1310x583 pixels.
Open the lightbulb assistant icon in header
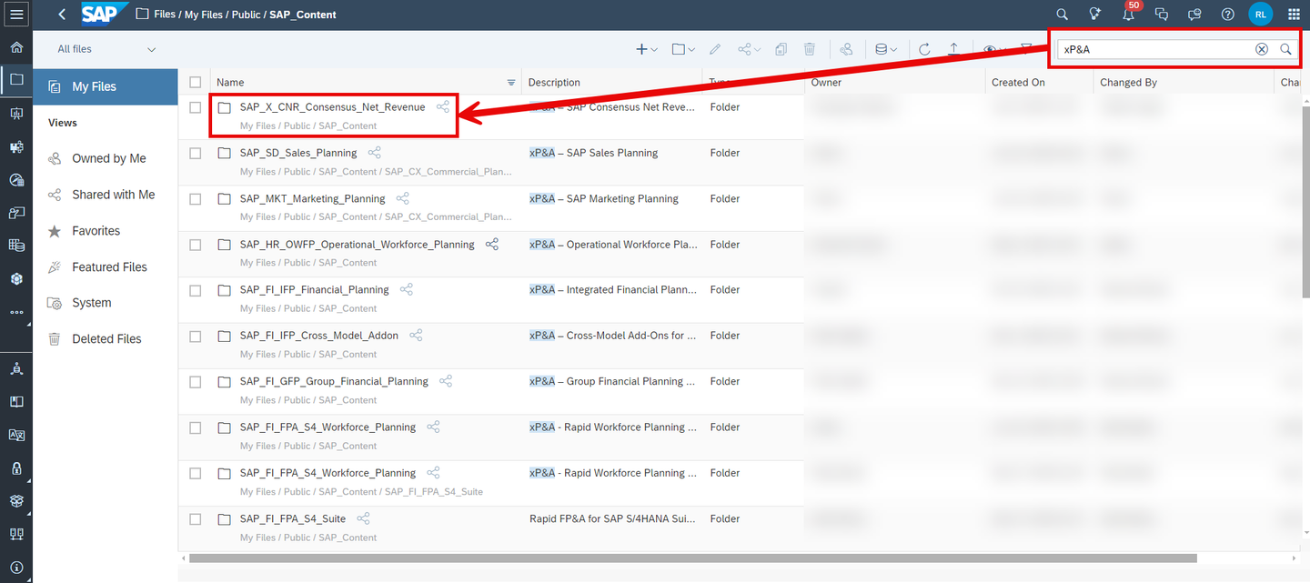tap(1095, 15)
